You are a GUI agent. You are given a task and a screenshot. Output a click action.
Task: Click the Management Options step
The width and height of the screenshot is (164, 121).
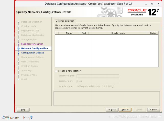(32, 57)
